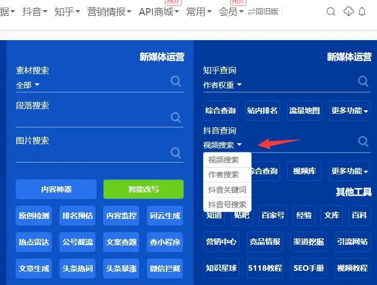Expand 更多功能 dropdown next to 视频库
377x285 pixels.
[x=350, y=171]
